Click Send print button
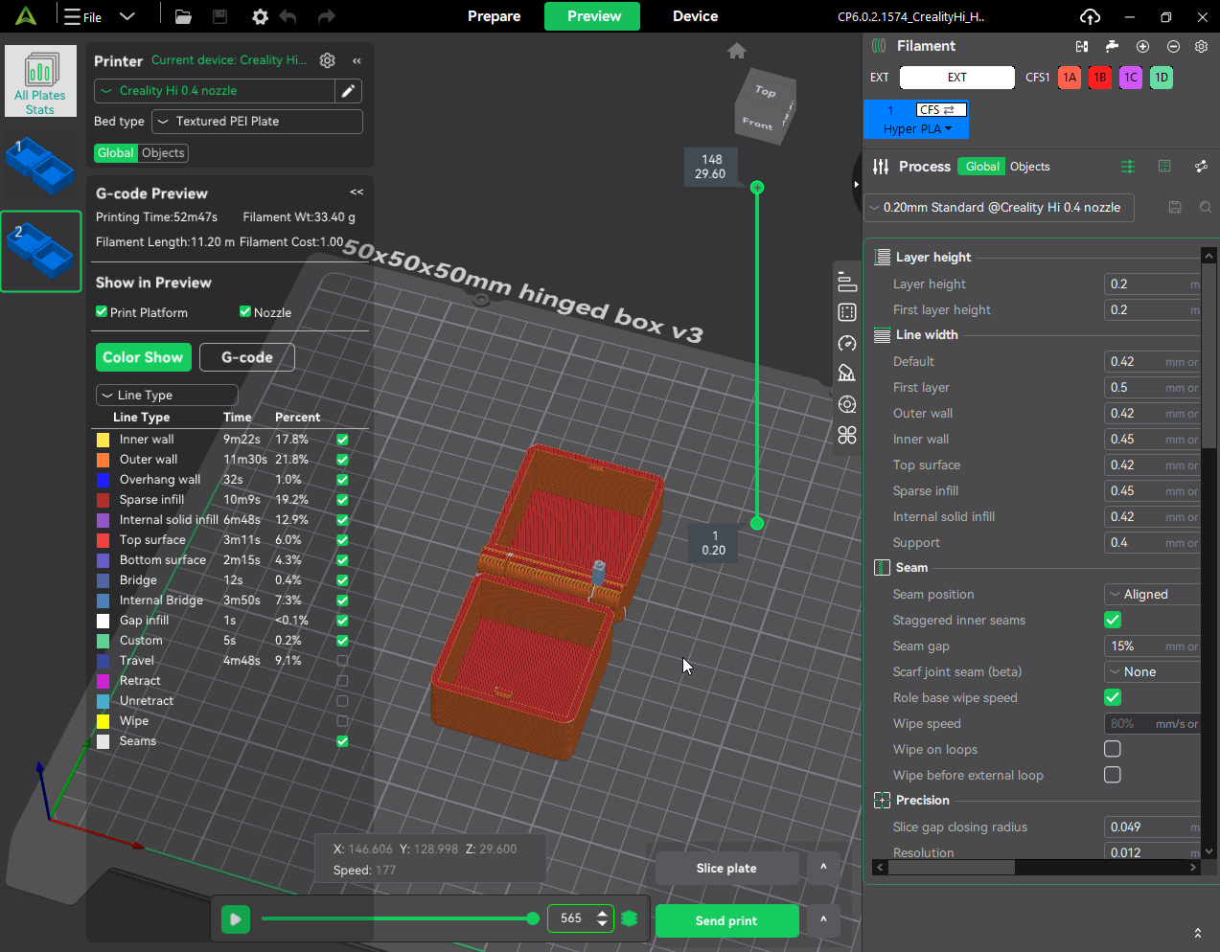 tap(726, 920)
